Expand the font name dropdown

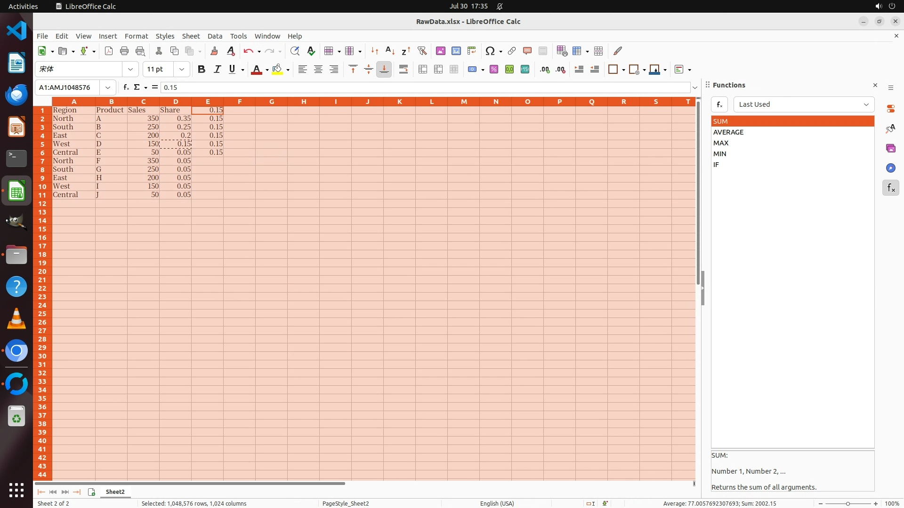[x=130, y=69]
